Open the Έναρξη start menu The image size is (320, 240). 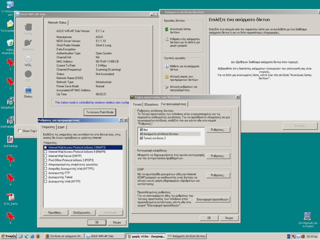click(8, 236)
